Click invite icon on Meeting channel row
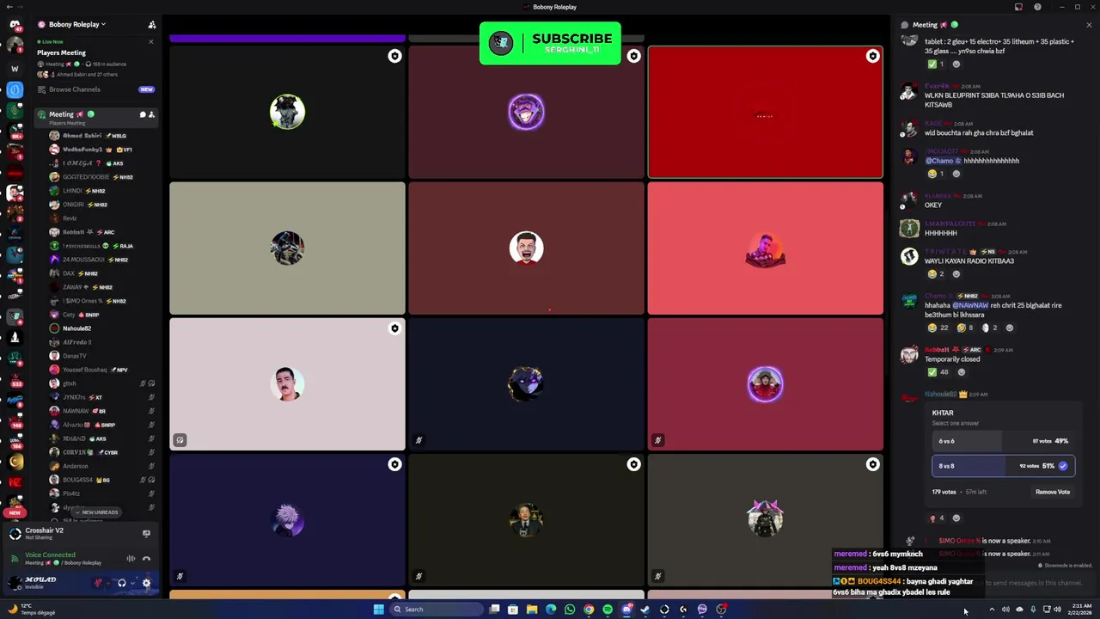This screenshot has height=619, width=1100. coord(151,114)
